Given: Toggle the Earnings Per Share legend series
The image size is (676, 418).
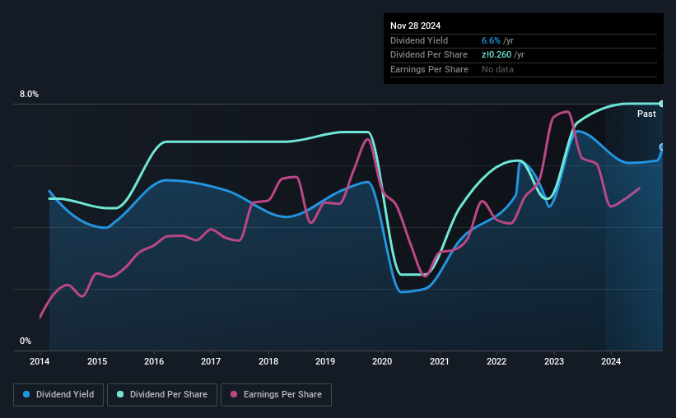Looking at the screenshot, I should point(276,395).
